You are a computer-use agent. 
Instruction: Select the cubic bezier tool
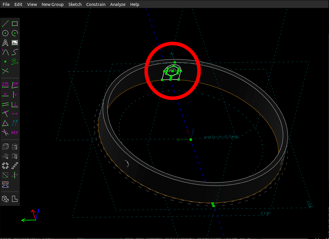pyautogui.click(x=14, y=52)
